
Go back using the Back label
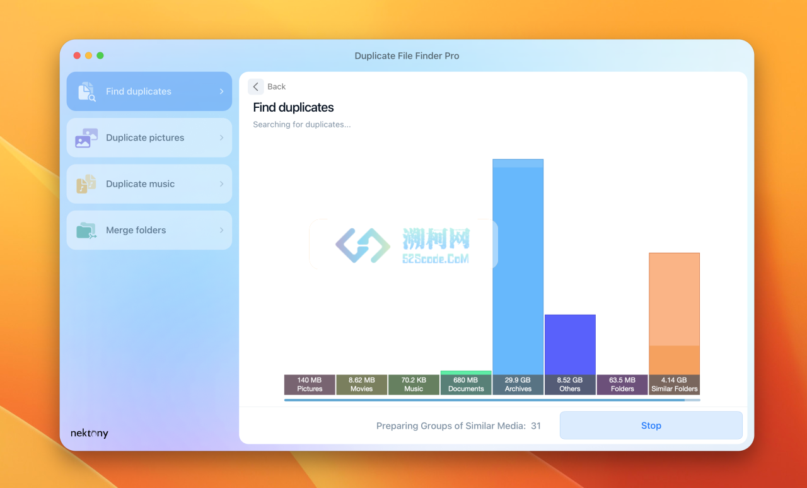276,86
